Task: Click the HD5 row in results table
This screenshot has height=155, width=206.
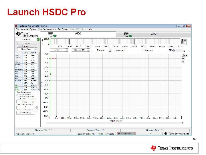Action: click(26, 78)
